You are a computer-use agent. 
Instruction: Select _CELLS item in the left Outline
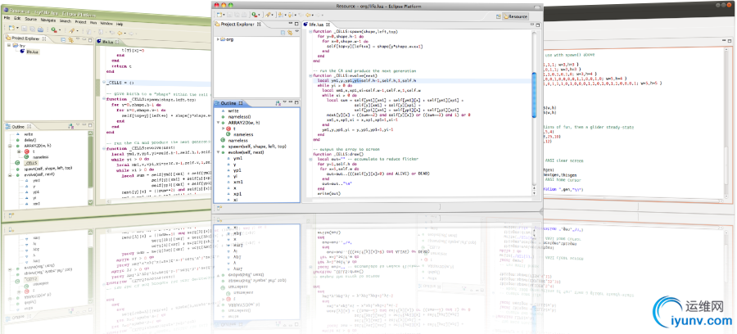pyautogui.click(x=31, y=163)
